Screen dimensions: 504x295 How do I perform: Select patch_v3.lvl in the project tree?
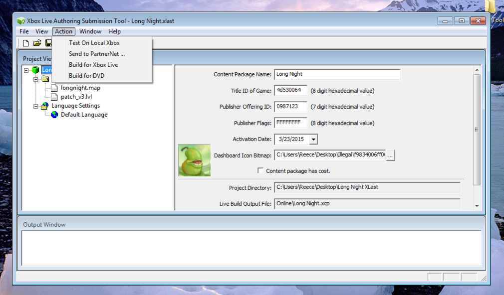coord(76,97)
